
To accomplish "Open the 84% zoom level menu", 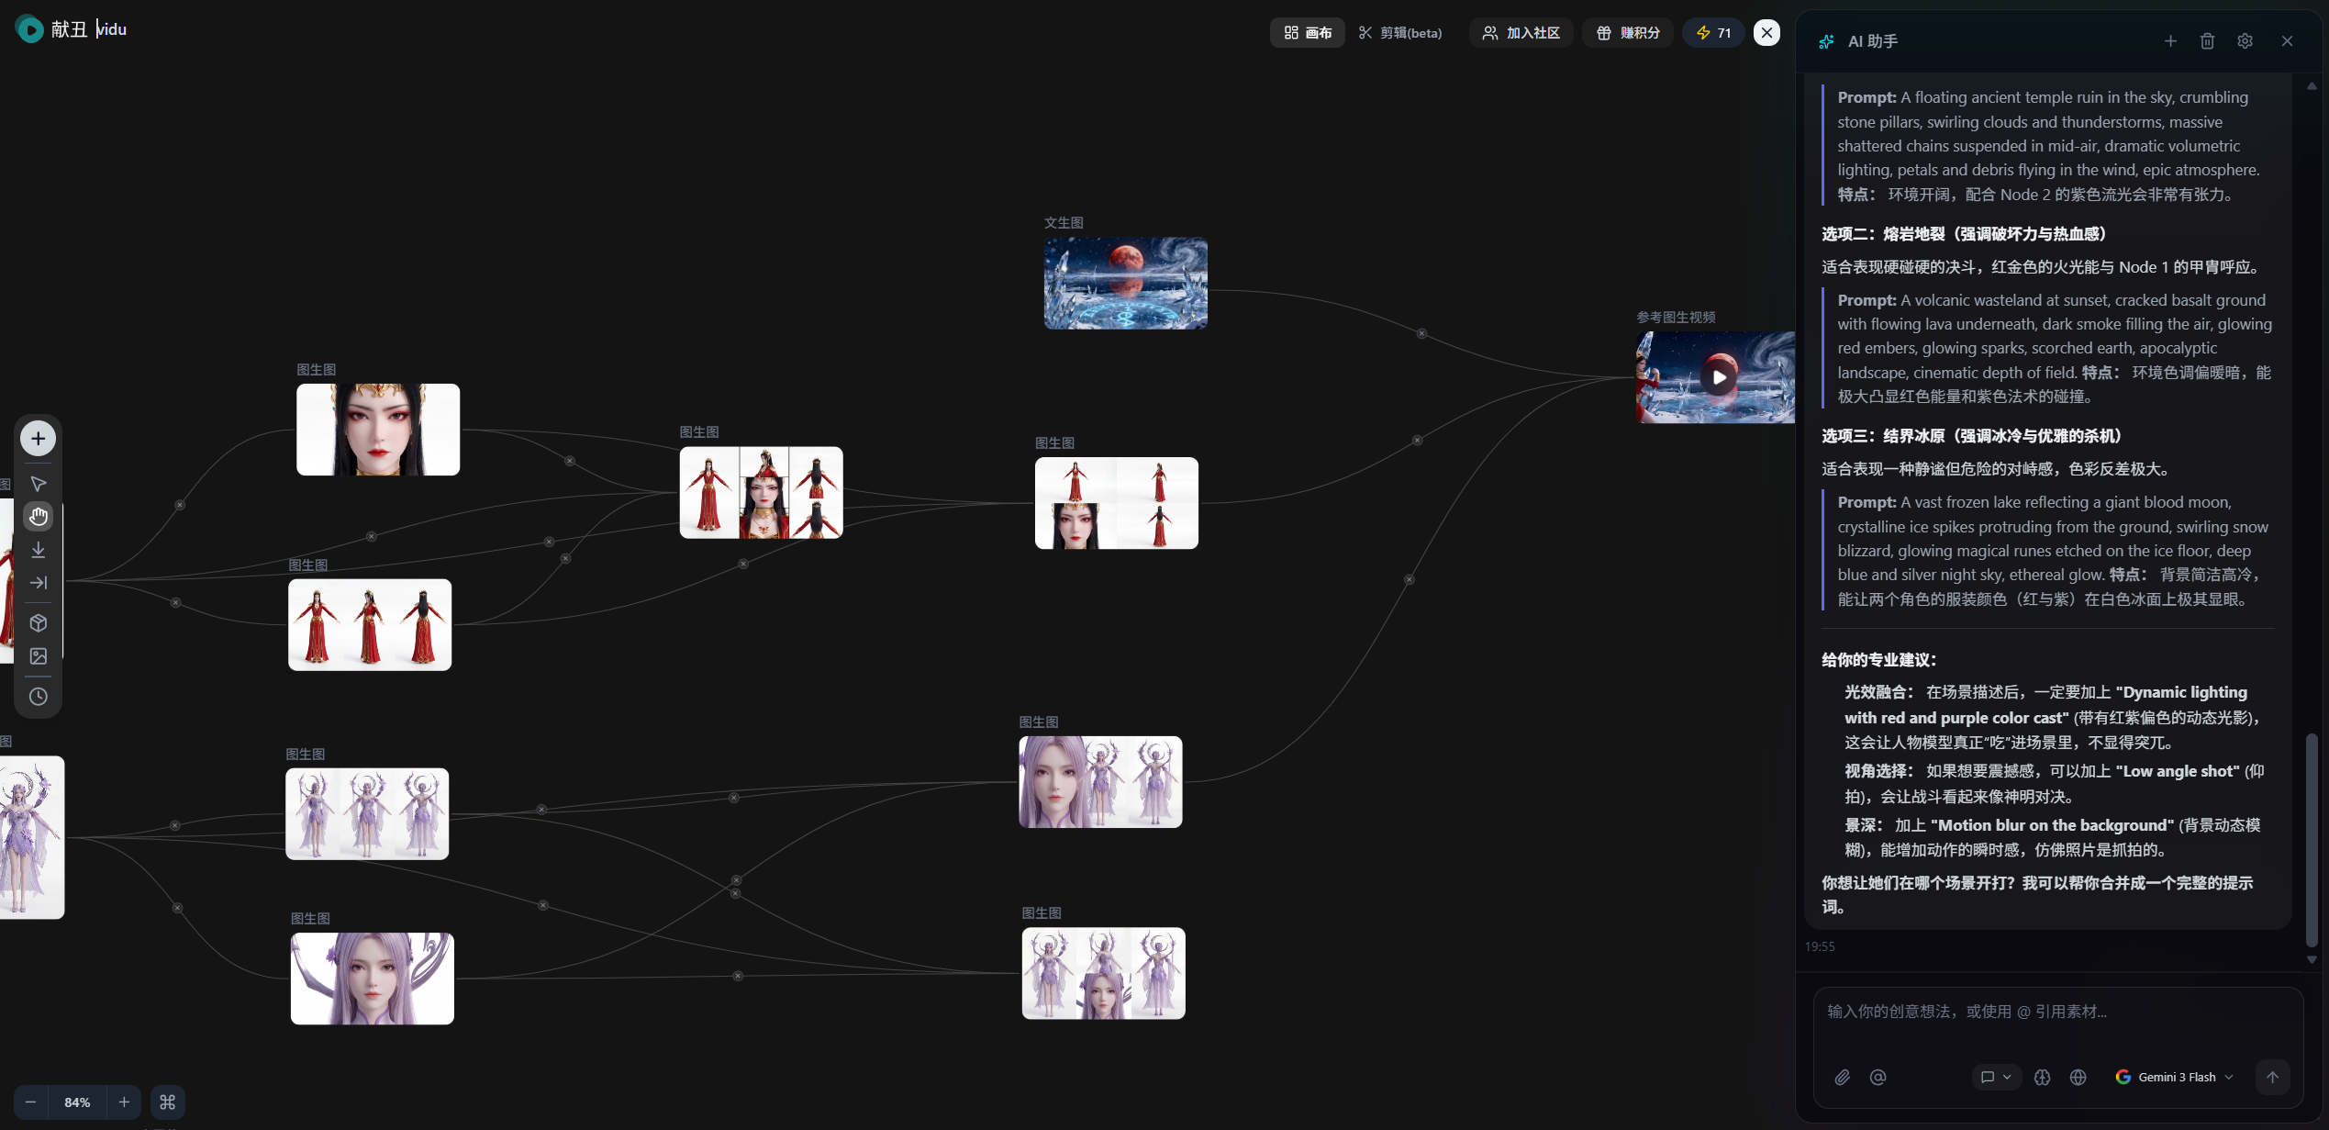I will [x=77, y=1102].
